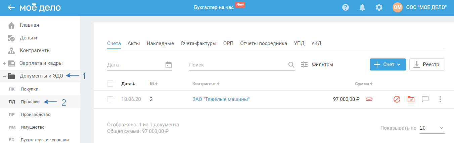Image resolution: width=454 pixels, height=143 pixels.
Task: Switch to the Счета-фактуры tab
Action: 198,43
